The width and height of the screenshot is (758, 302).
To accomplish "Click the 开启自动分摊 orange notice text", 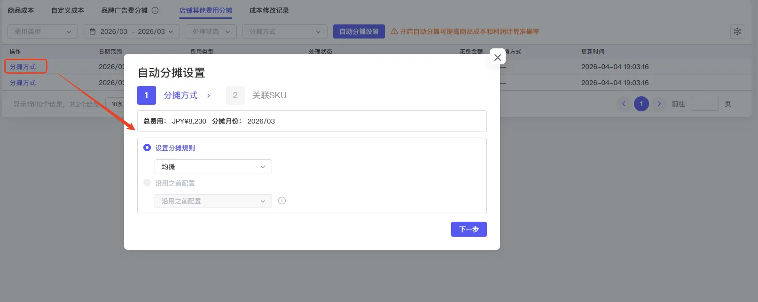I will pyautogui.click(x=469, y=31).
